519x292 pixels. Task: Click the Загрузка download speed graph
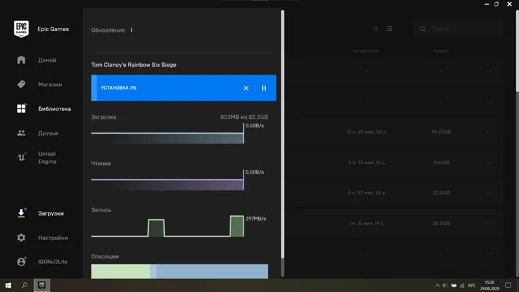point(167,134)
